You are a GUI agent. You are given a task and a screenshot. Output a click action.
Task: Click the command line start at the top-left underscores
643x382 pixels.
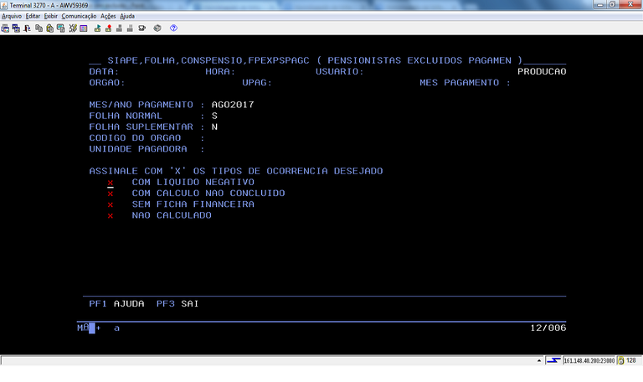(95, 60)
